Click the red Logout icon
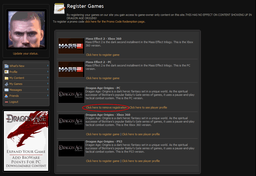 point(6,102)
